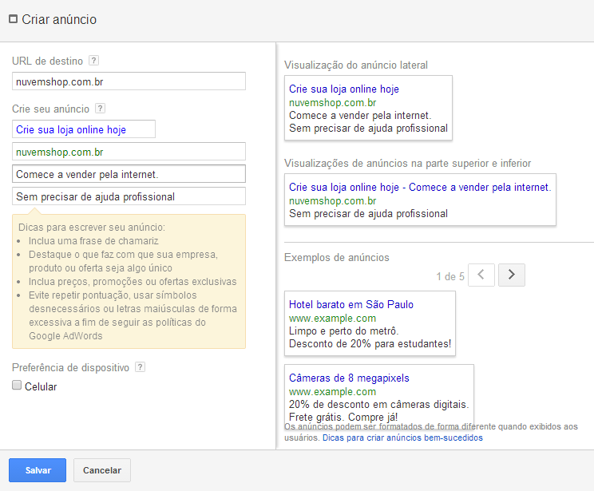Open help icon next to Preferência de dispositivo
This screenshot has height=491, width=594.
(141, 367)
